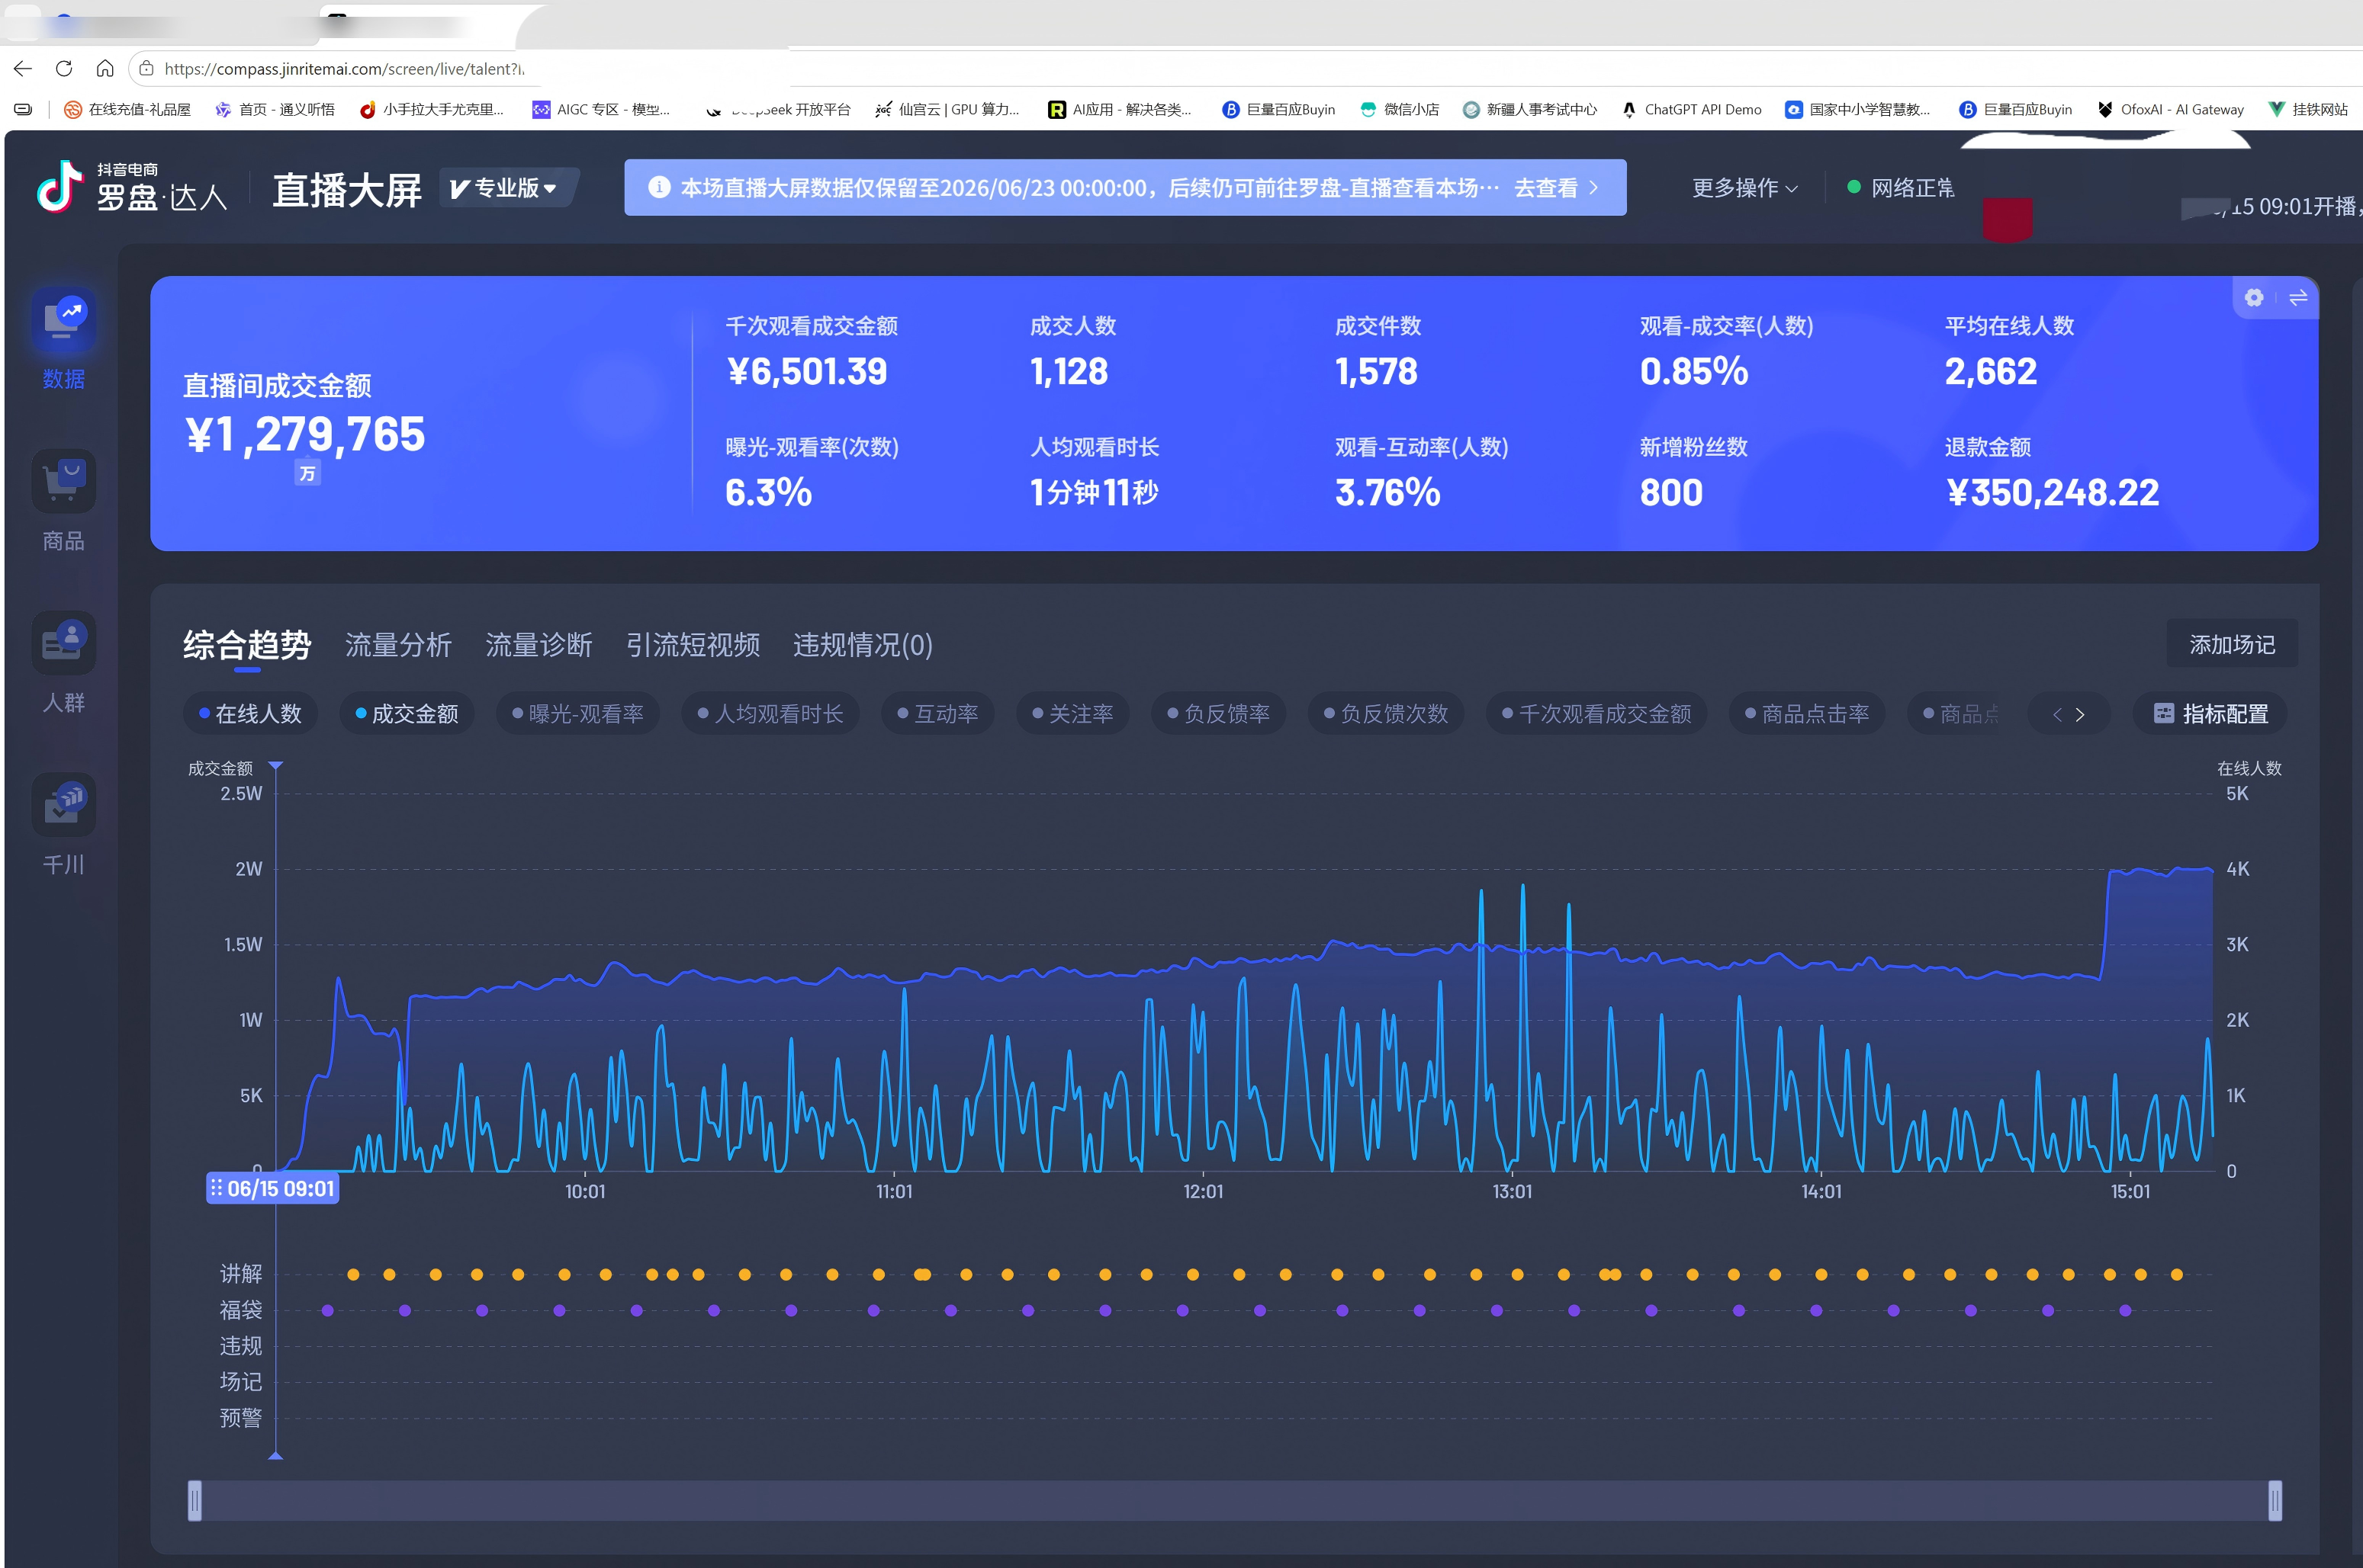Click the browser reload icon
This screenshot has width=2363, height=1568.
coord(64,68)
